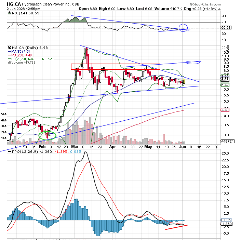
Task: Click the Chg +0.28 (+4.18%) value
Action: 201,9
